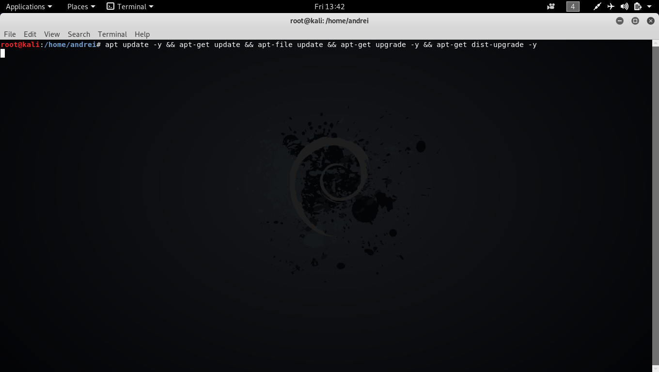Select the Search menu

(x=79, y=34)
